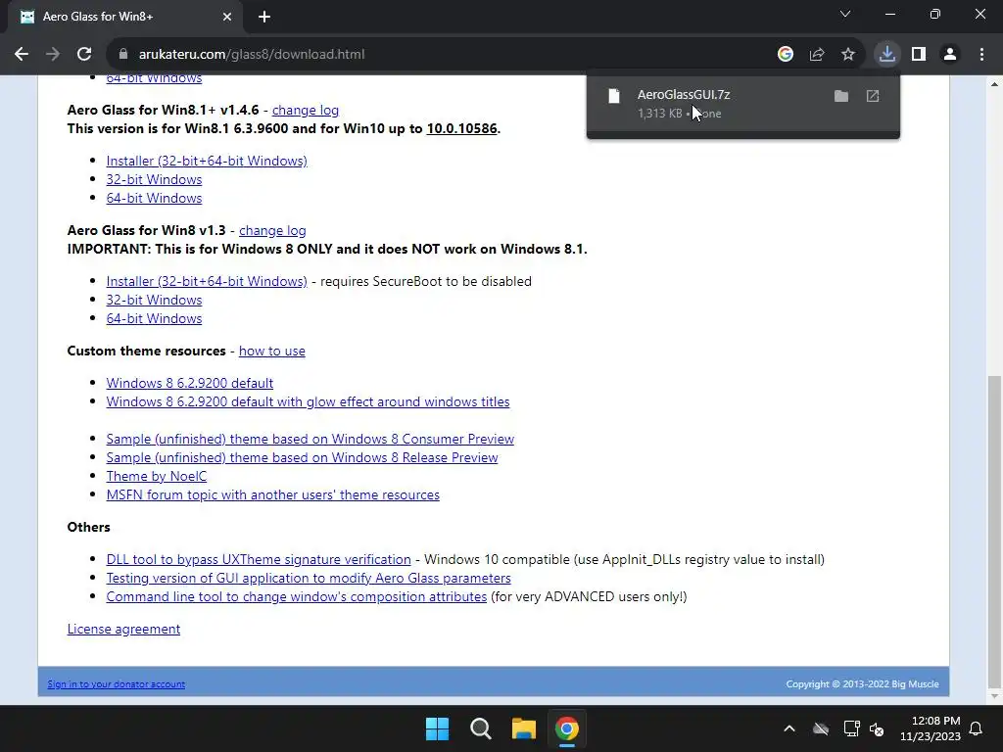Download Windows 8 6.2.9200 default theme
1003x752 pixels.
[x=189, y=383]
